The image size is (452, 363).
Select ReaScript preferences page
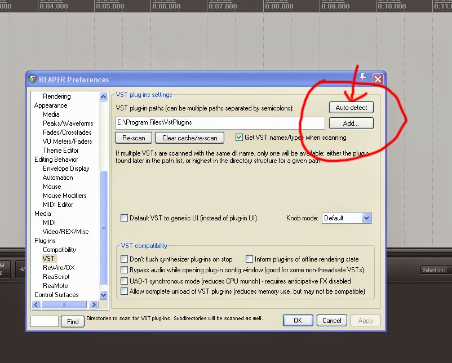tap(56, 277)
